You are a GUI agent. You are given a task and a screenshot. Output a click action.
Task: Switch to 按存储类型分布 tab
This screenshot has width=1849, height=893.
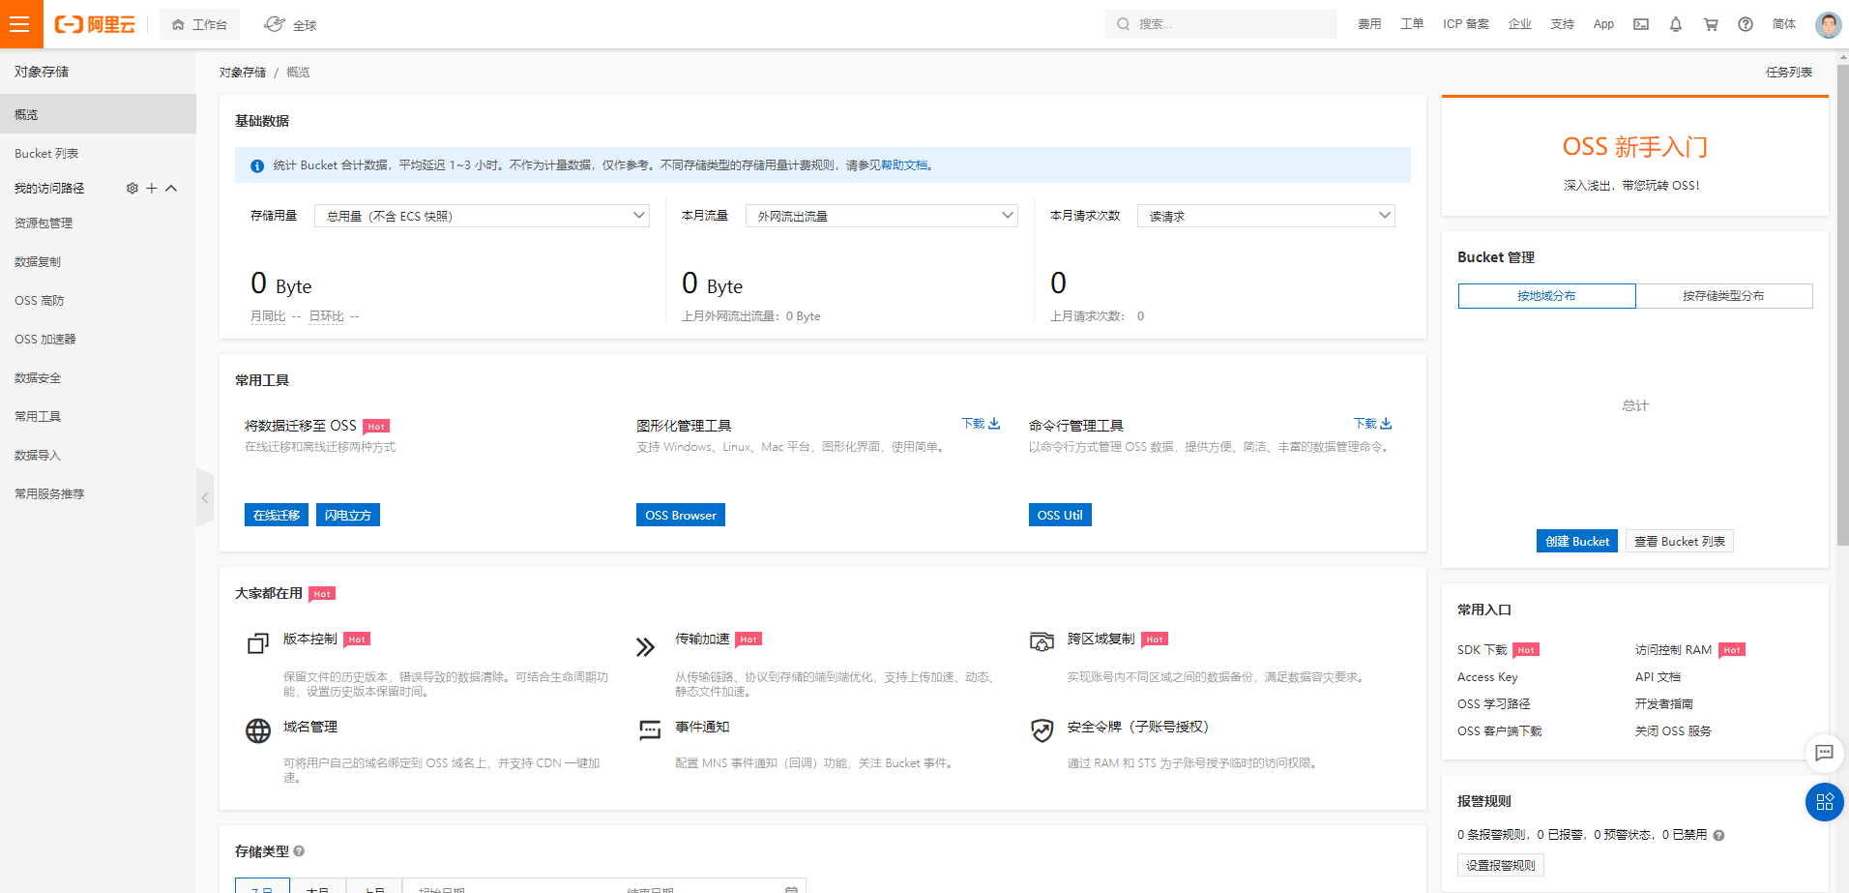(1723, 296)
